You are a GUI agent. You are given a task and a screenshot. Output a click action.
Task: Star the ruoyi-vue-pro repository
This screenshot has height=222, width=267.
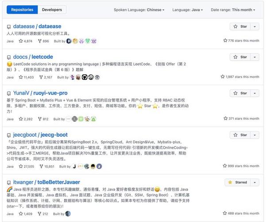[240, 93]
